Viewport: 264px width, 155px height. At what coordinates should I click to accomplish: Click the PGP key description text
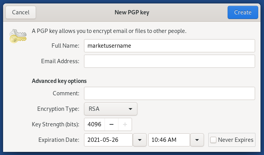pyautogui.click(x=109, y=31)
